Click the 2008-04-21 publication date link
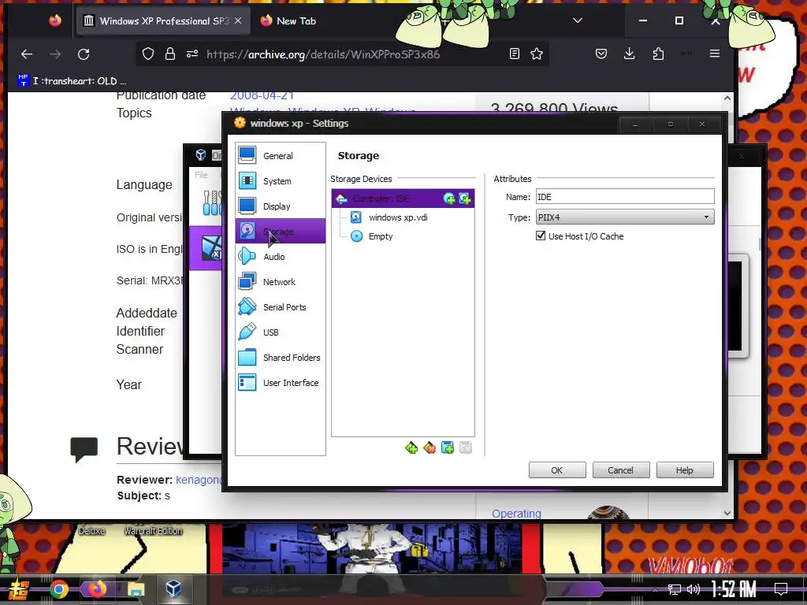This screenshot has width=807, height=605. click(x=262, y=95)
